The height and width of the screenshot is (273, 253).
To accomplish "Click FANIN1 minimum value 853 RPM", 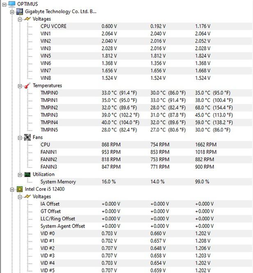I will tap(160, 152).
